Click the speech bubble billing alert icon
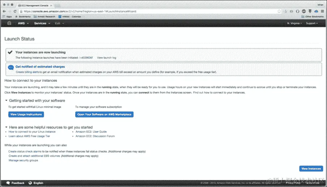Viewport: 327px width, 187px height. click(11, 67)
